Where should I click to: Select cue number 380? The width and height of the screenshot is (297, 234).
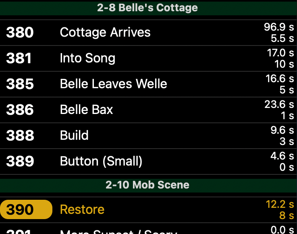pyautogui.click(x=19, y=33)
